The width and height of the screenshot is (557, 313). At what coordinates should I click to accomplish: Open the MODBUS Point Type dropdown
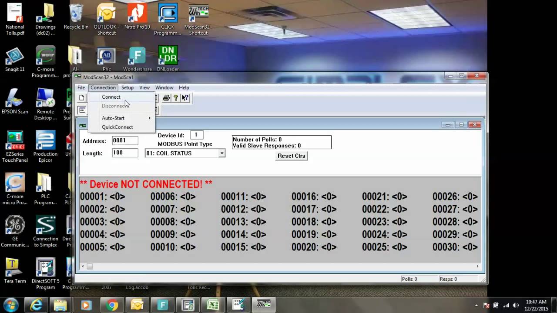pos(222,153)
